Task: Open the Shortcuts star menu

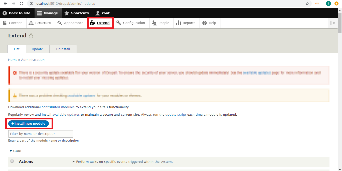Action: coord(67,13)
